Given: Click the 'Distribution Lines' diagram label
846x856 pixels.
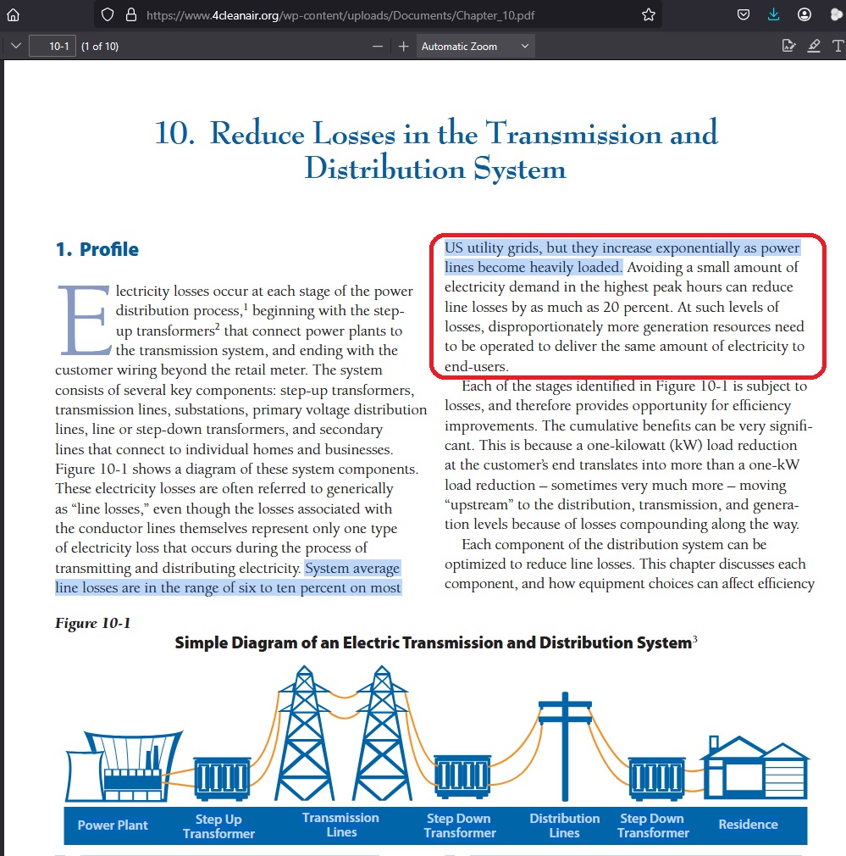Looking at the screenshot, I should click(565, 825).
